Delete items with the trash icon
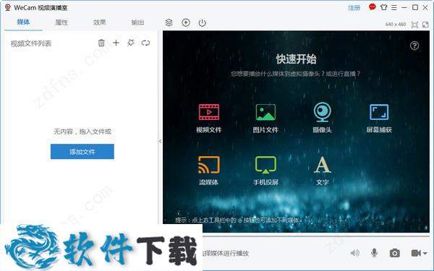Viewport: 434px width, 271px height. [101, 43]
